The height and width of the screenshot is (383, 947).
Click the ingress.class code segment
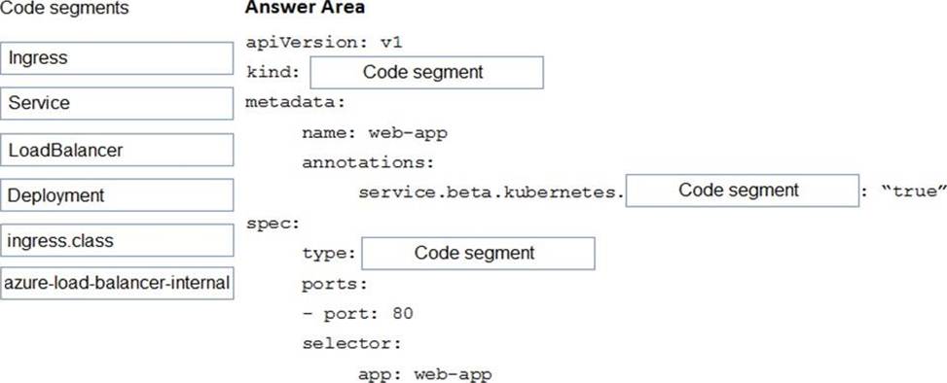(117, 240)
